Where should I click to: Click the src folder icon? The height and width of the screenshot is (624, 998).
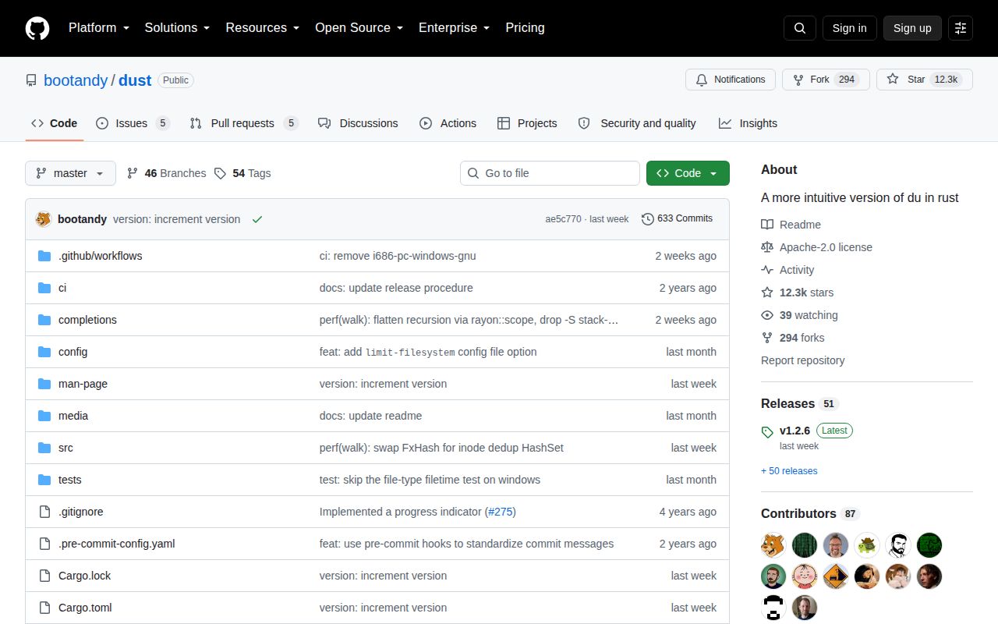coord(44,448)
